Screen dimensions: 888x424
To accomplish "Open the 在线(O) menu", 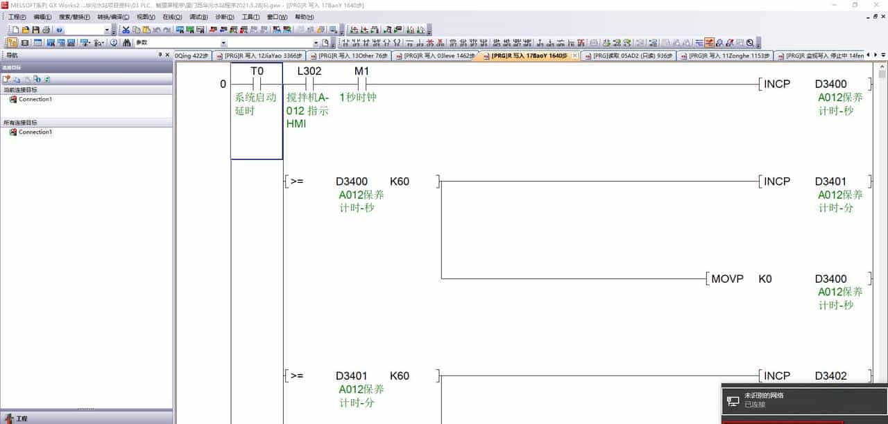I will (172, 17).
